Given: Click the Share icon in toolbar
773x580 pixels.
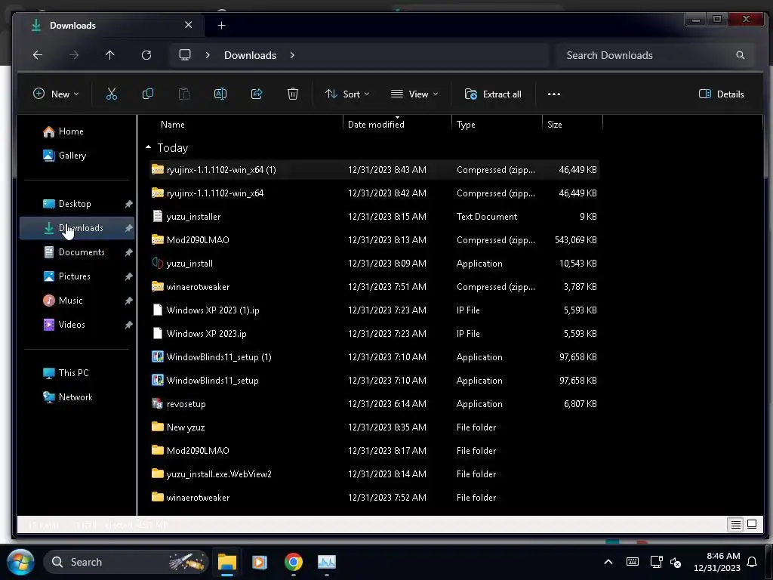Looking at the screenshot, I should tap(257, 94).
